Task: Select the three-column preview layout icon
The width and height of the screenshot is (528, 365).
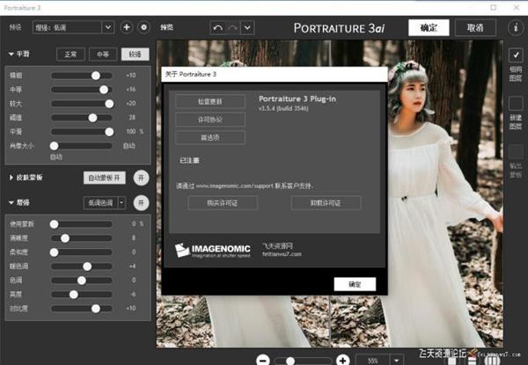Action: [492, 361]
